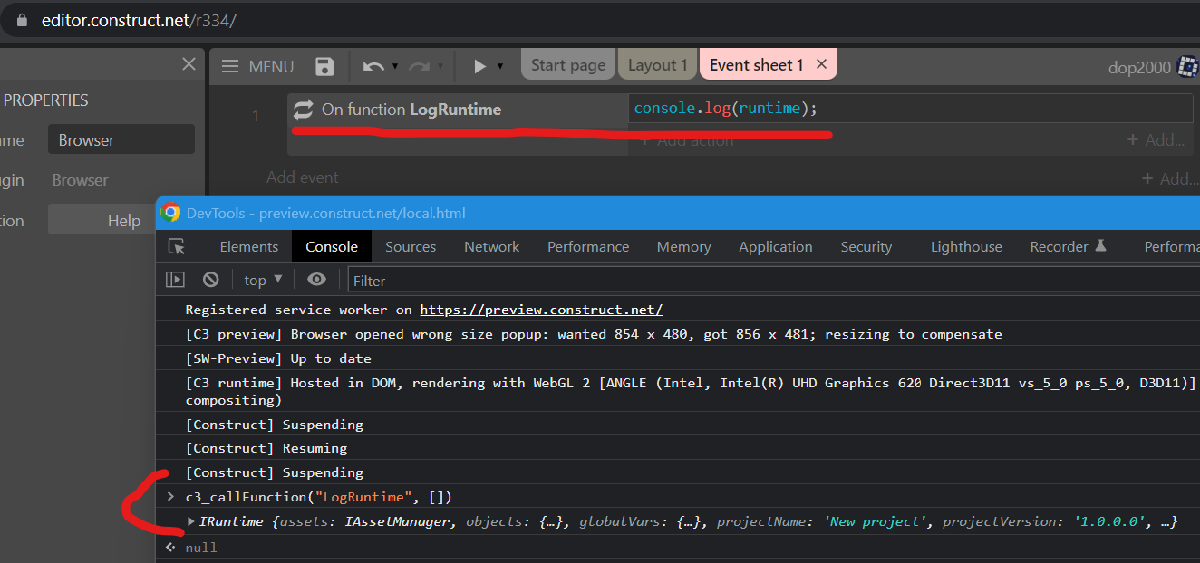Screen dimensions: 1200x563
Task: Click the function event icon beside LogRuntime
Action: [303, 107]
